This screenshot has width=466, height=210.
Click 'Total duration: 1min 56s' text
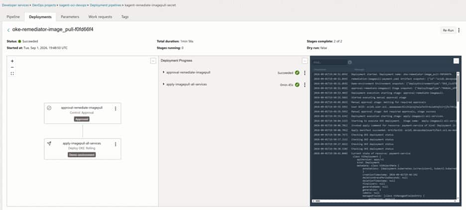coord(175,41)
